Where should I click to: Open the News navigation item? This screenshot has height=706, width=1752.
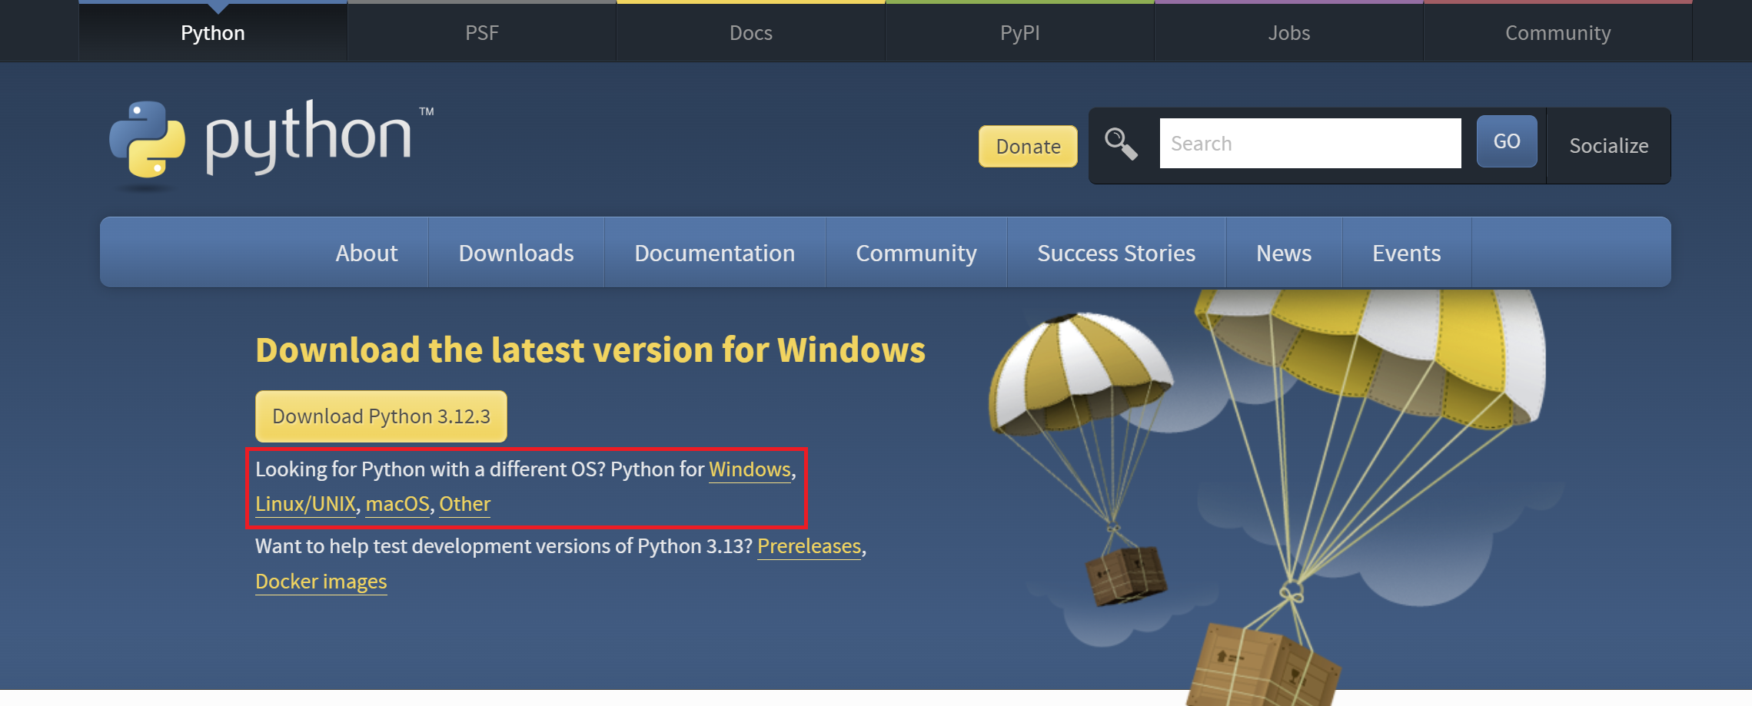pos(1284,253)
